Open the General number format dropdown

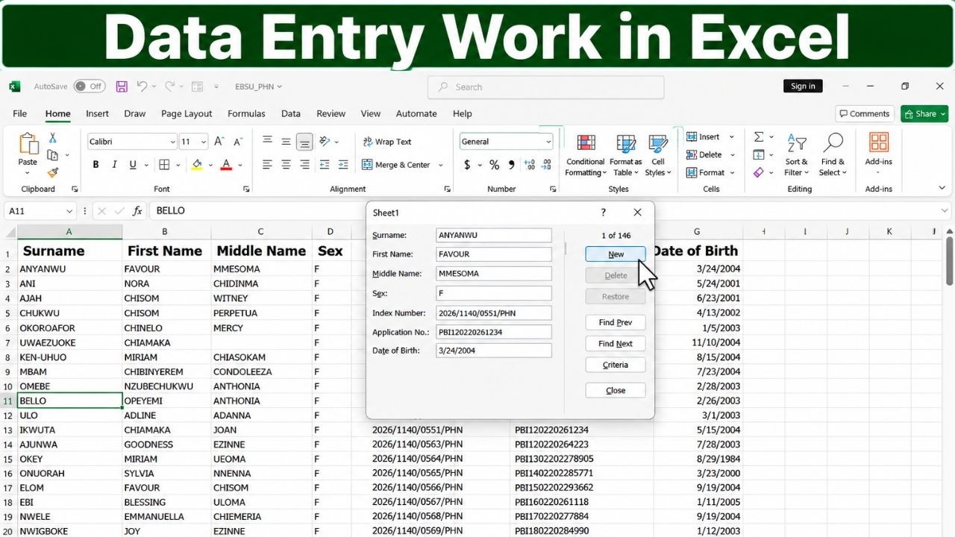tap(548, 142)
